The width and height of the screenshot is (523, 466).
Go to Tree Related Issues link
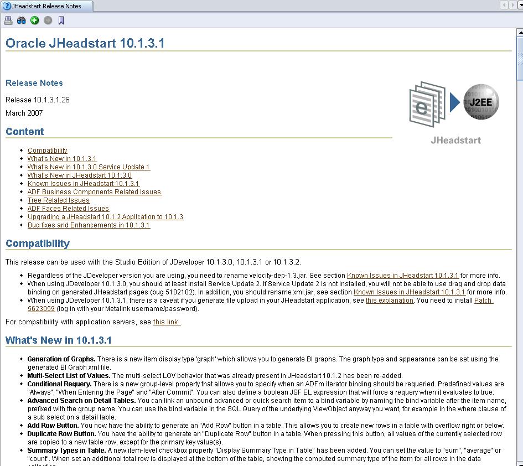click(58, 200)
